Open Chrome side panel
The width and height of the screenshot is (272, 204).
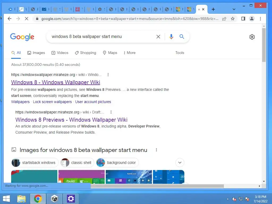(243, 19)
